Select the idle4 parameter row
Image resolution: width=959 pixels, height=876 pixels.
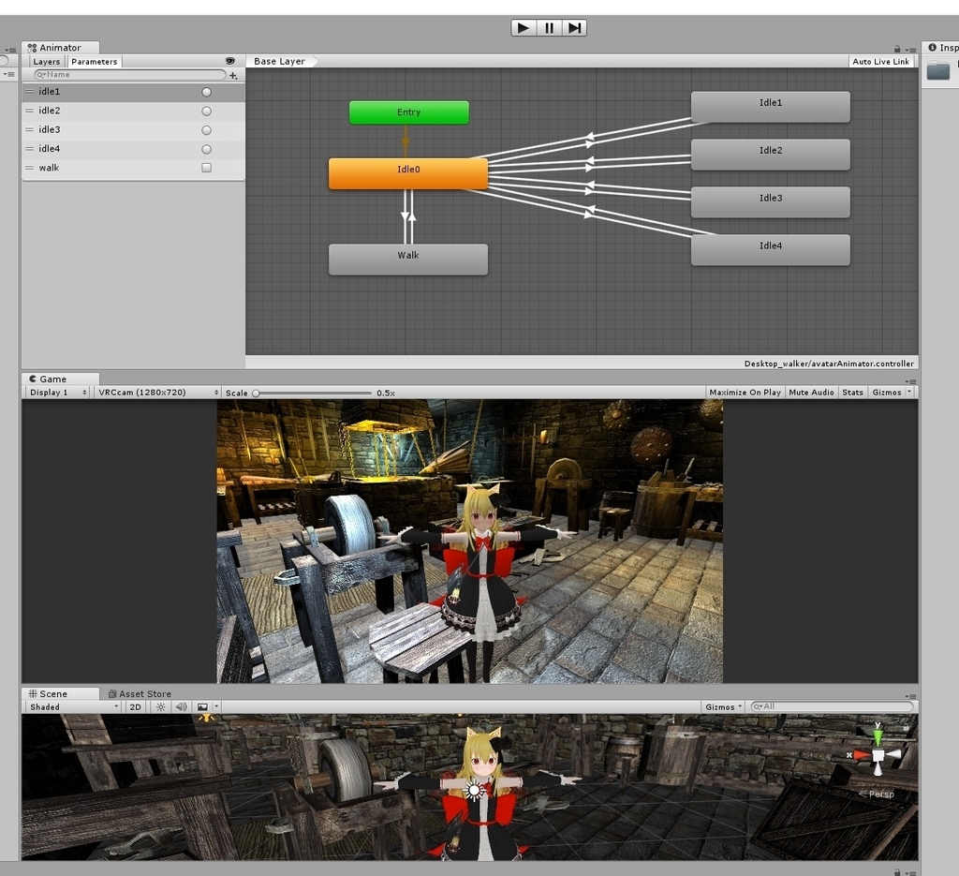click(133, 149)
